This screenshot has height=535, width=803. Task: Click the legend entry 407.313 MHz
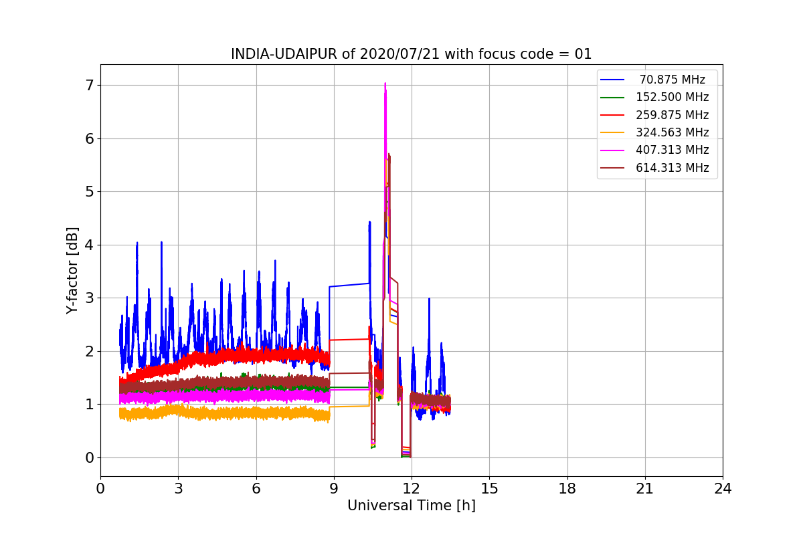point(673,150)
